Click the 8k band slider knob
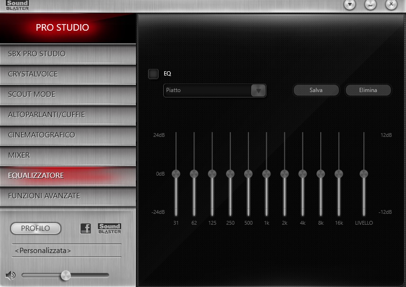The image size is (406, 287). pos(321,174)
